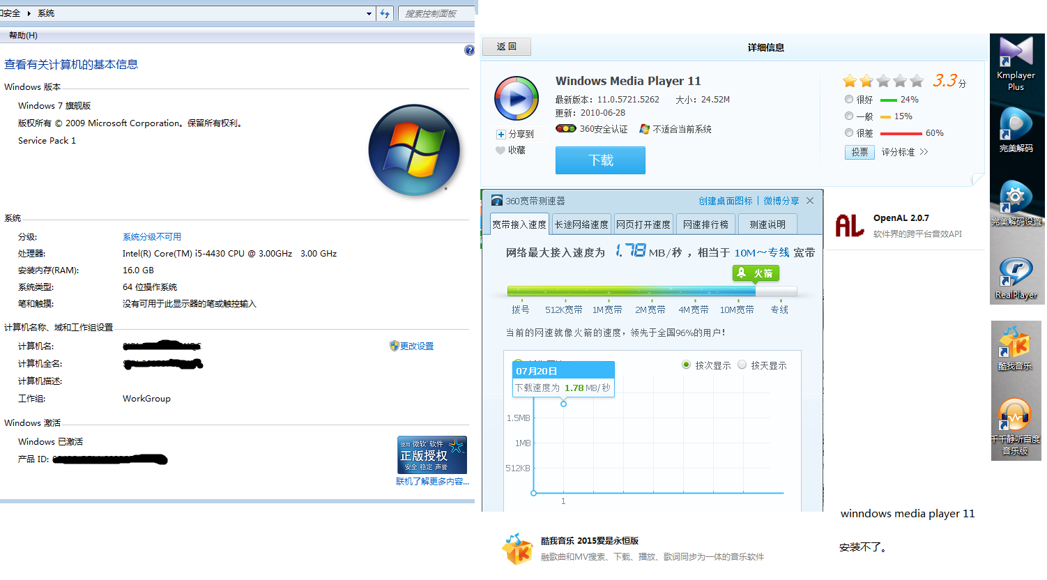Image resolution: width=1047 pixels, height=580 pixels.
Task: Open the 完美解码 desktop shortcut
Action: 1016,130
